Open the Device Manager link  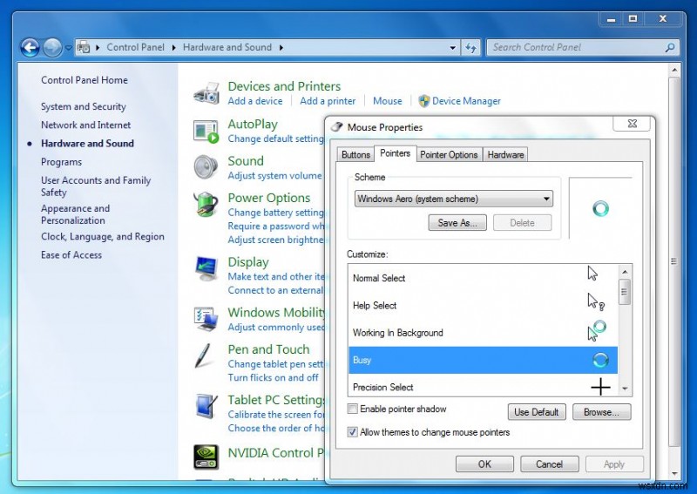(466, 101)
